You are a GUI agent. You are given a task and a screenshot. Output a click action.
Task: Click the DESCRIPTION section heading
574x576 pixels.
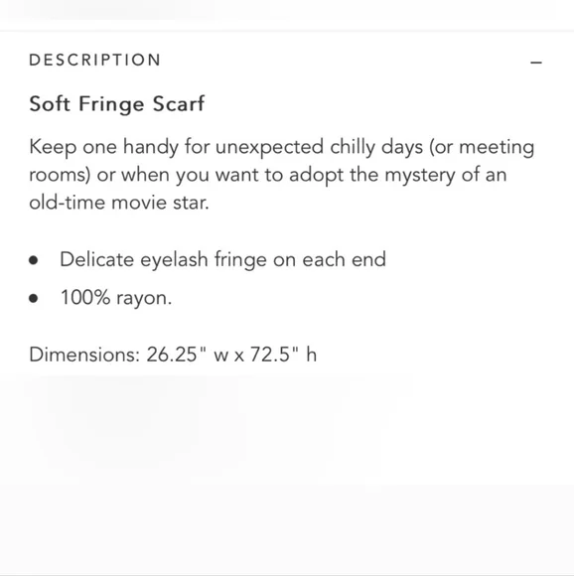94,61
